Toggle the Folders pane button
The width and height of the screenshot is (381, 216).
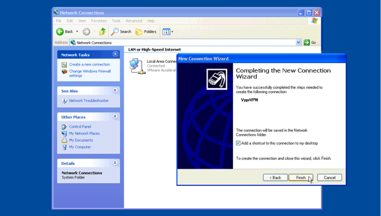pyautogui.click(x=146, y=31)
